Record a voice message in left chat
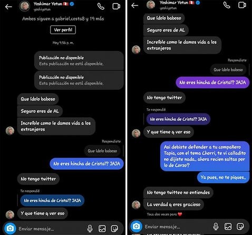The width and height of the screenshot is (252, 235). (90, 229)
